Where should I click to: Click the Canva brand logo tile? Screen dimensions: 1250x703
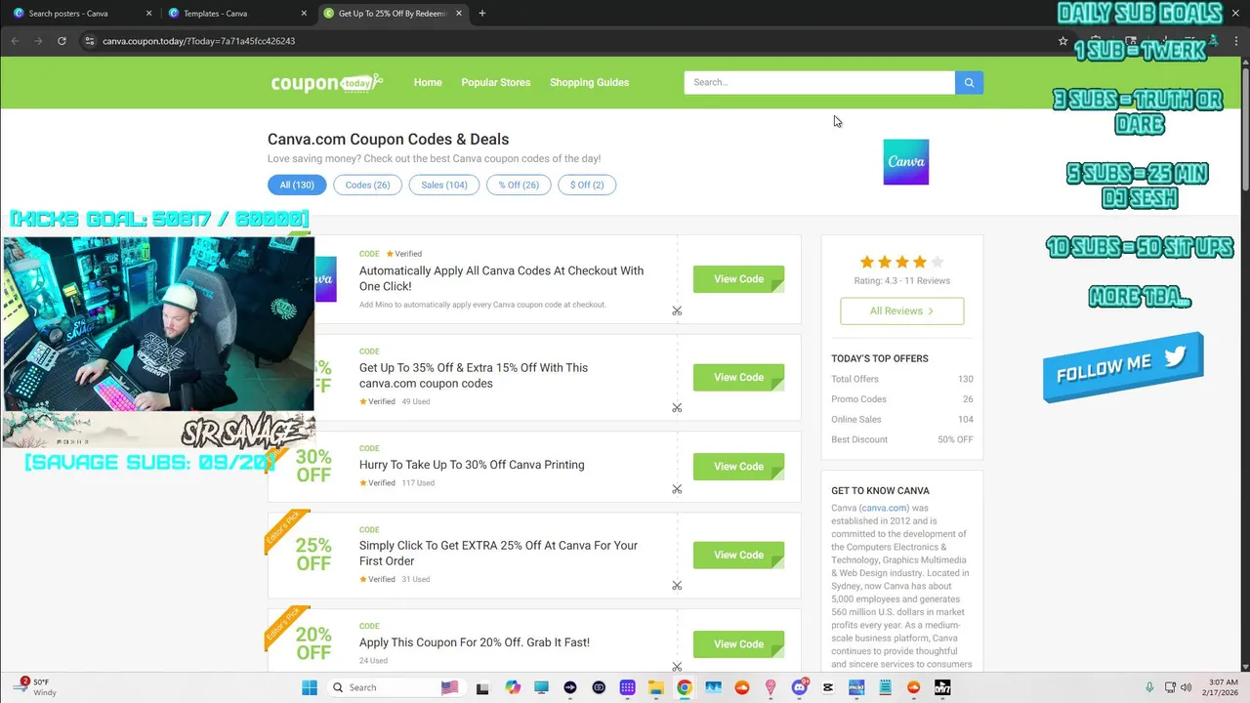point(906,162)
